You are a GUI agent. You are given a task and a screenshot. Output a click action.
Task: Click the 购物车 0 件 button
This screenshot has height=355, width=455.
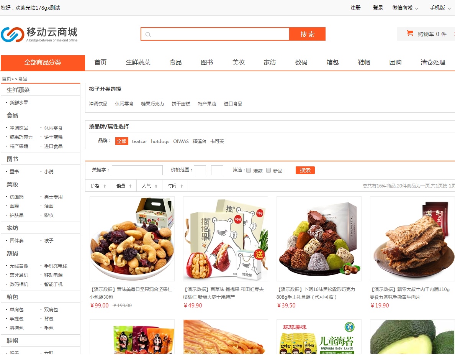click(426, 34)
